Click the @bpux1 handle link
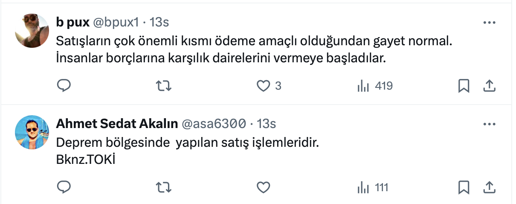This screenshot has width=516, height=204. (115, 22)
